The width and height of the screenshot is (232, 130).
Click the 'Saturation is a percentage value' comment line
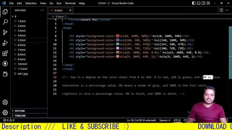135,86
